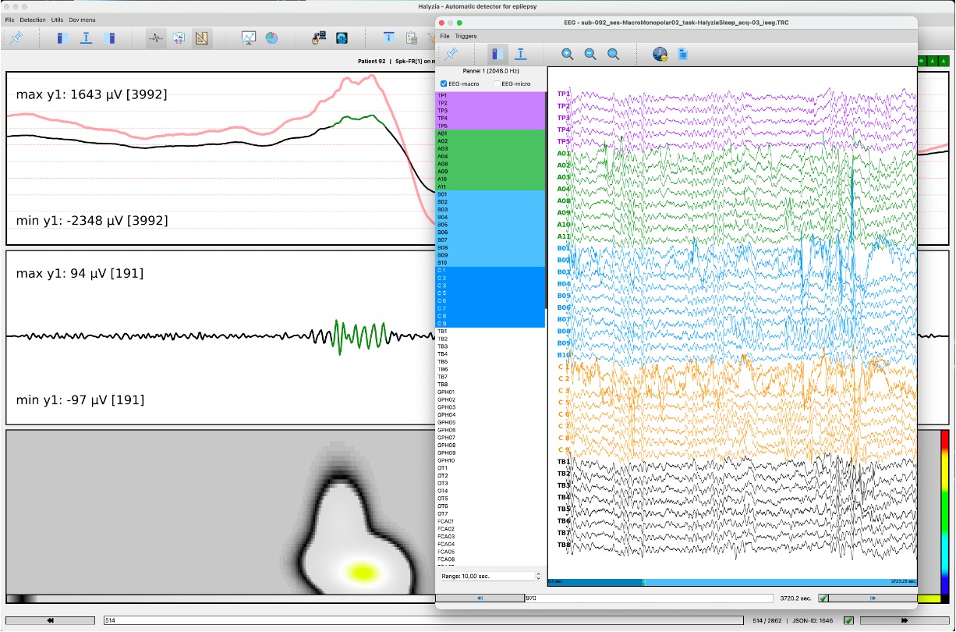The width and height of the screenshot is (956, 632).
Task: Click the pin icon in Halyzia toolbar
Action: tap(16, 37)
